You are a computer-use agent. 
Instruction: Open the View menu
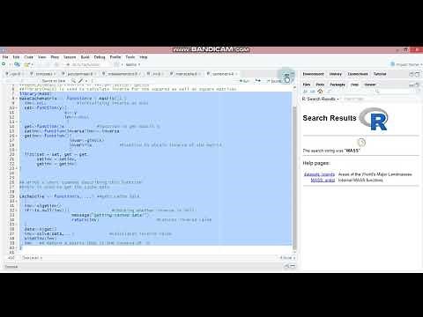click(x=42, y=57)
